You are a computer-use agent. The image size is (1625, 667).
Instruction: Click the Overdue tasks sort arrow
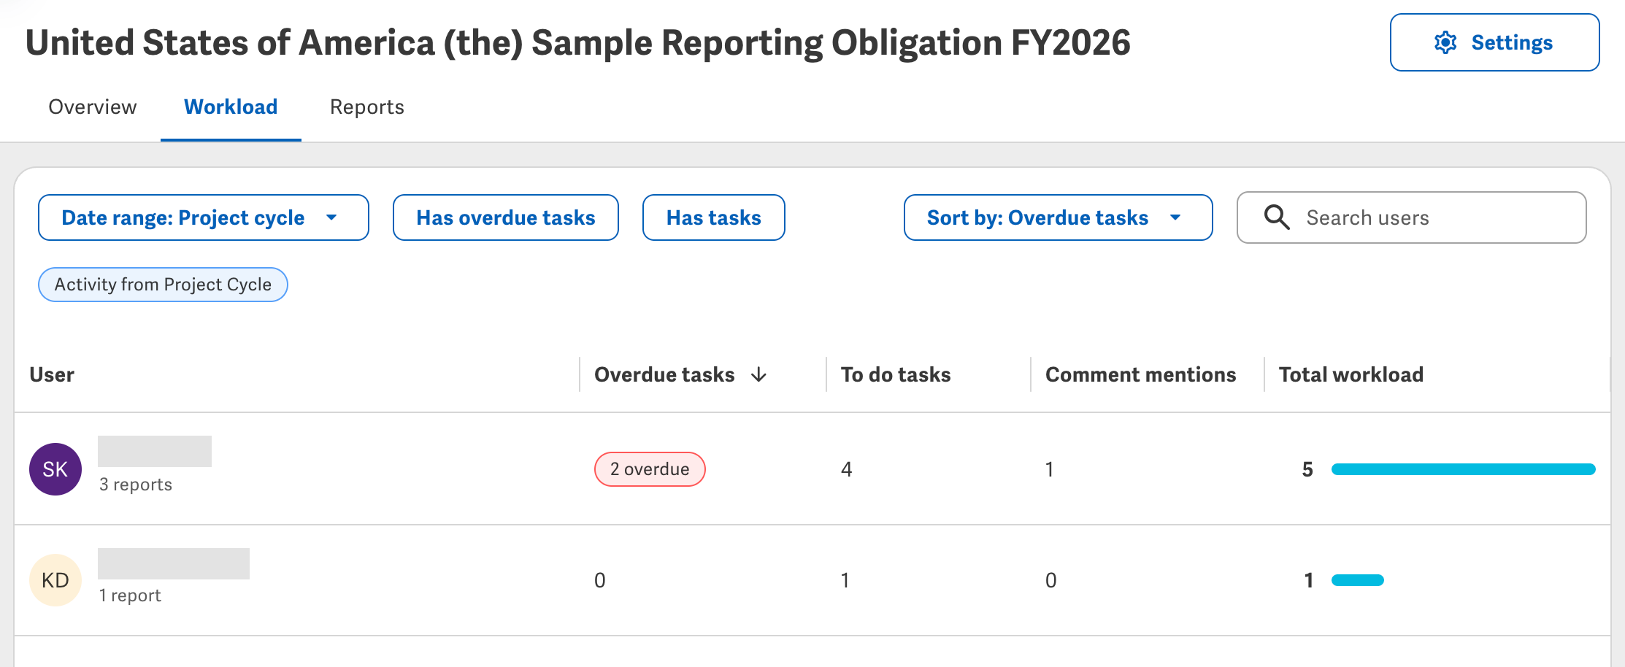(x=759, y=374)
